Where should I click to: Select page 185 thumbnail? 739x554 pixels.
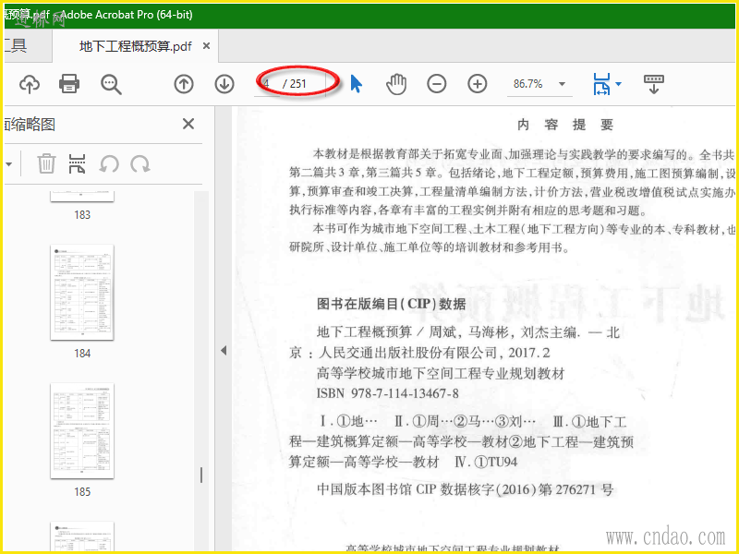82,430
